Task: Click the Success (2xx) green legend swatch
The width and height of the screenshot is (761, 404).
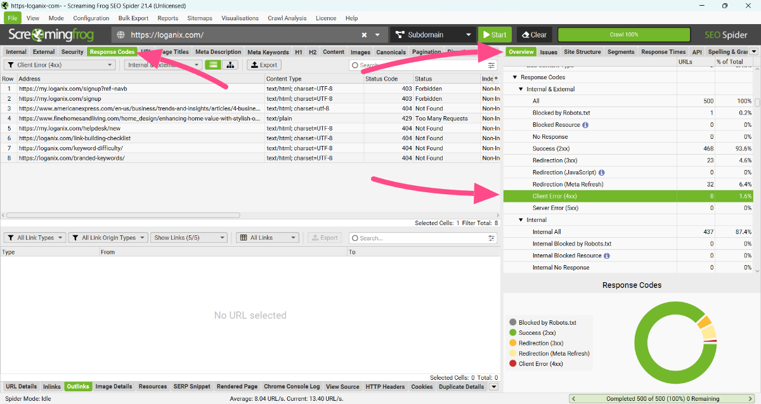Action: 512,333
